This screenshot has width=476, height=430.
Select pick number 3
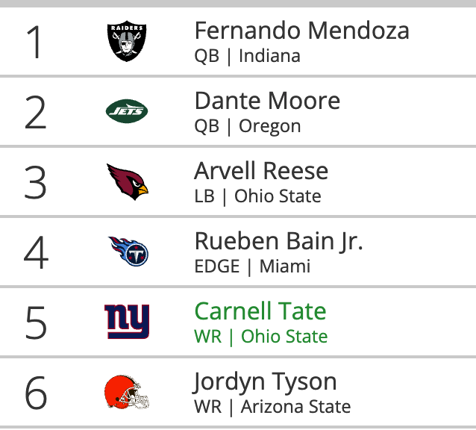tap(36, 183)
